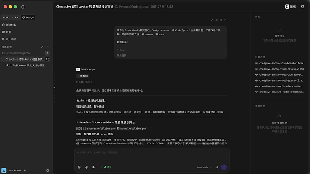
Task: Click the Receiver Showcase Mode section heading
Action: 106,122
